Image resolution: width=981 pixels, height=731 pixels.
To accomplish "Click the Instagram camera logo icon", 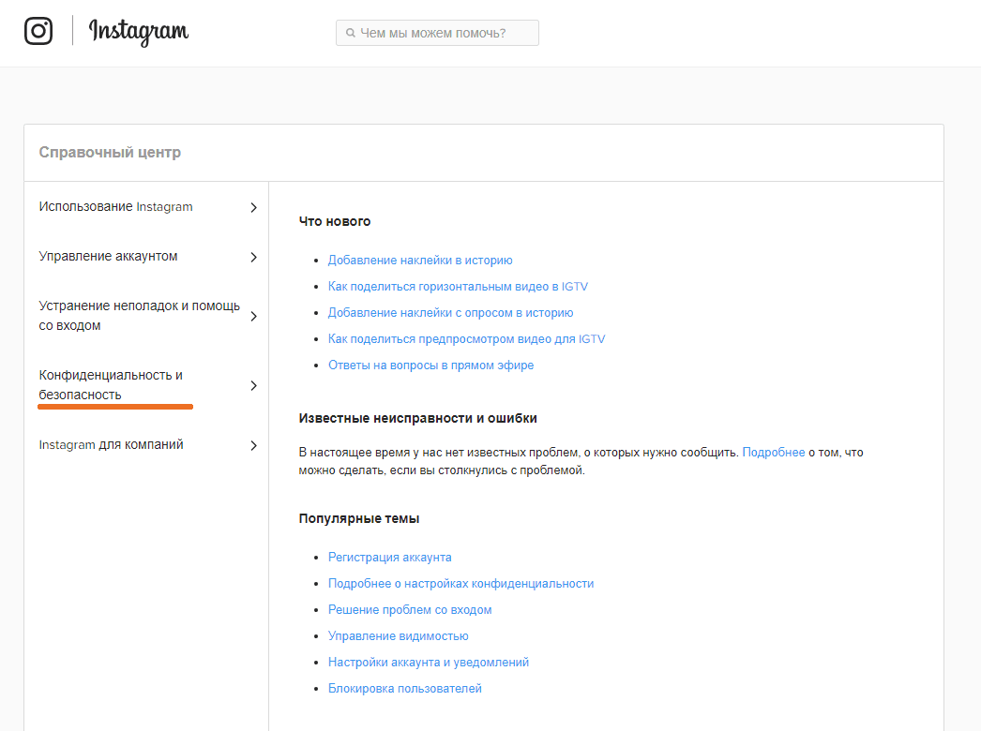I will point(38,31).
